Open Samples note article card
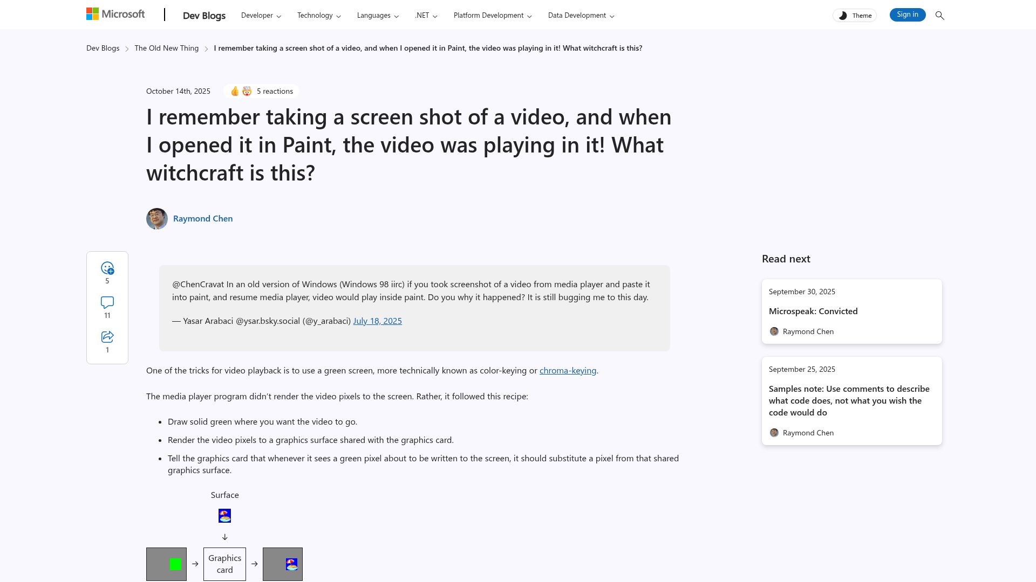Image resolution: width=1036 pixels, height=582 pixels. tap(851, 401)
